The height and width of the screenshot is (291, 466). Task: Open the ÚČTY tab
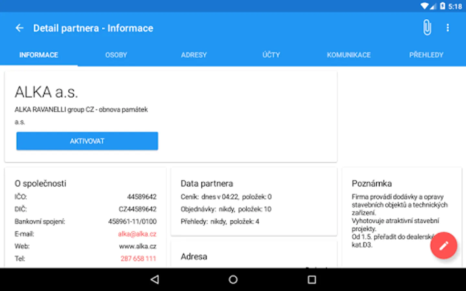click(x=271, y=55)
